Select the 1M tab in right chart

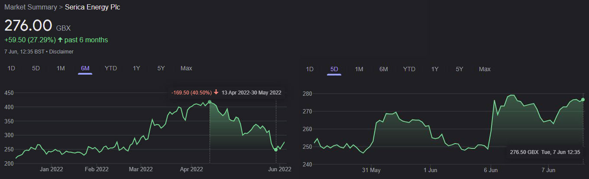click(x=359, y=69)
